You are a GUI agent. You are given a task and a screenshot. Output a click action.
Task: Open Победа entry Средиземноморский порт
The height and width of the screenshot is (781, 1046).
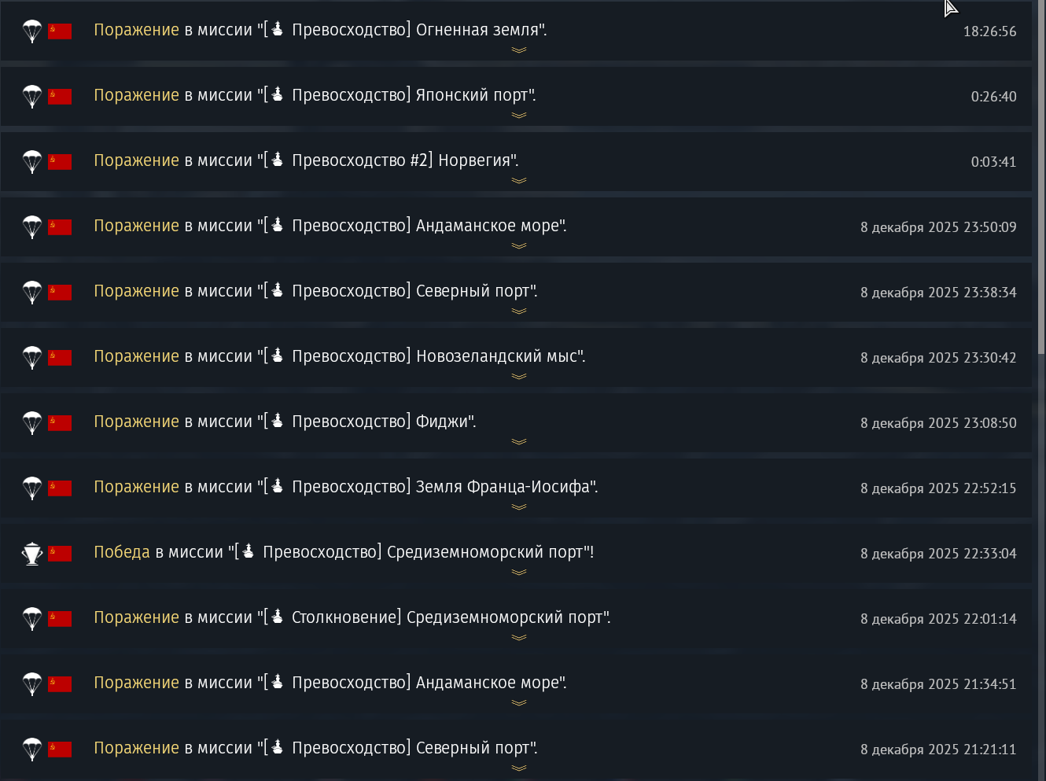point(344,552)
